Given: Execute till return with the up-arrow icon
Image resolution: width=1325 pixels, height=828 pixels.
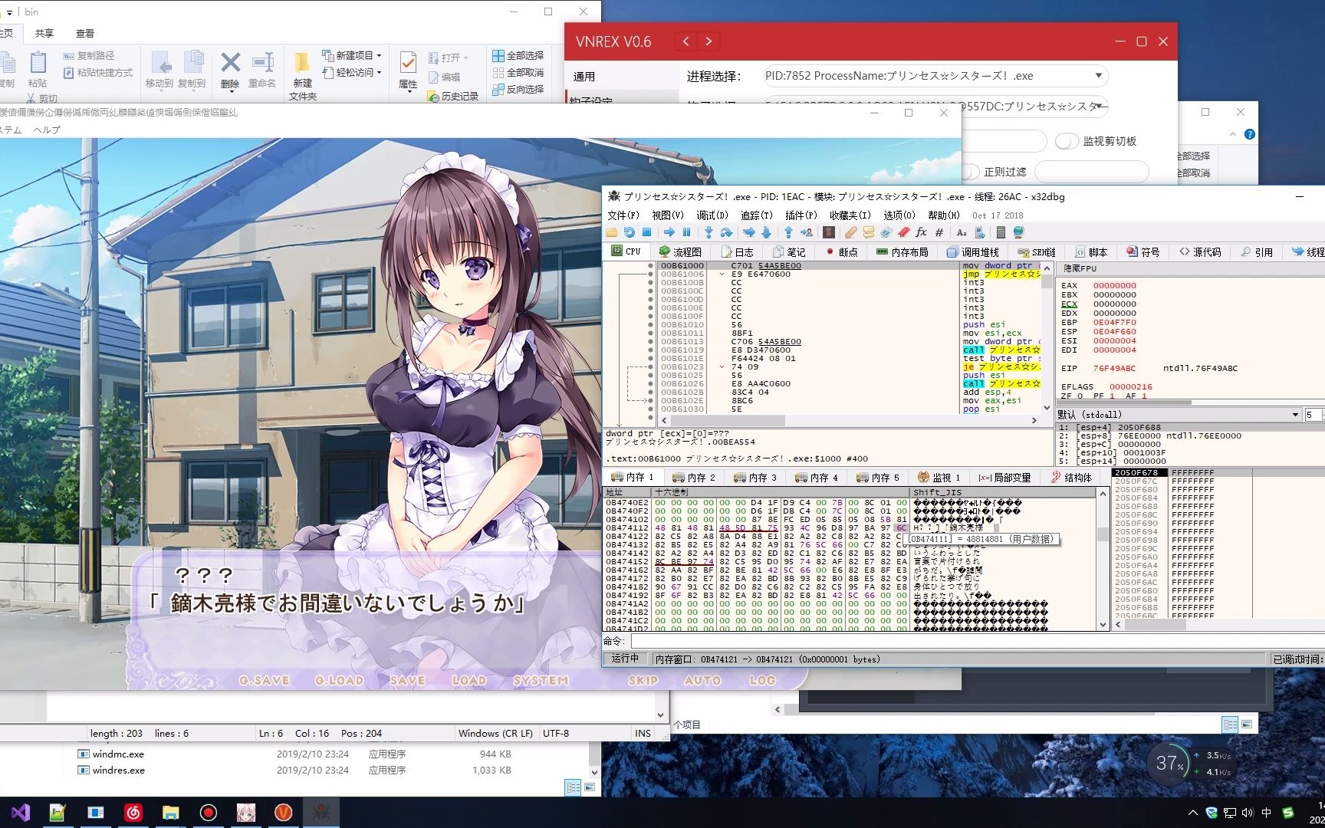Looking at the screenshot, I should coord(788,232).
